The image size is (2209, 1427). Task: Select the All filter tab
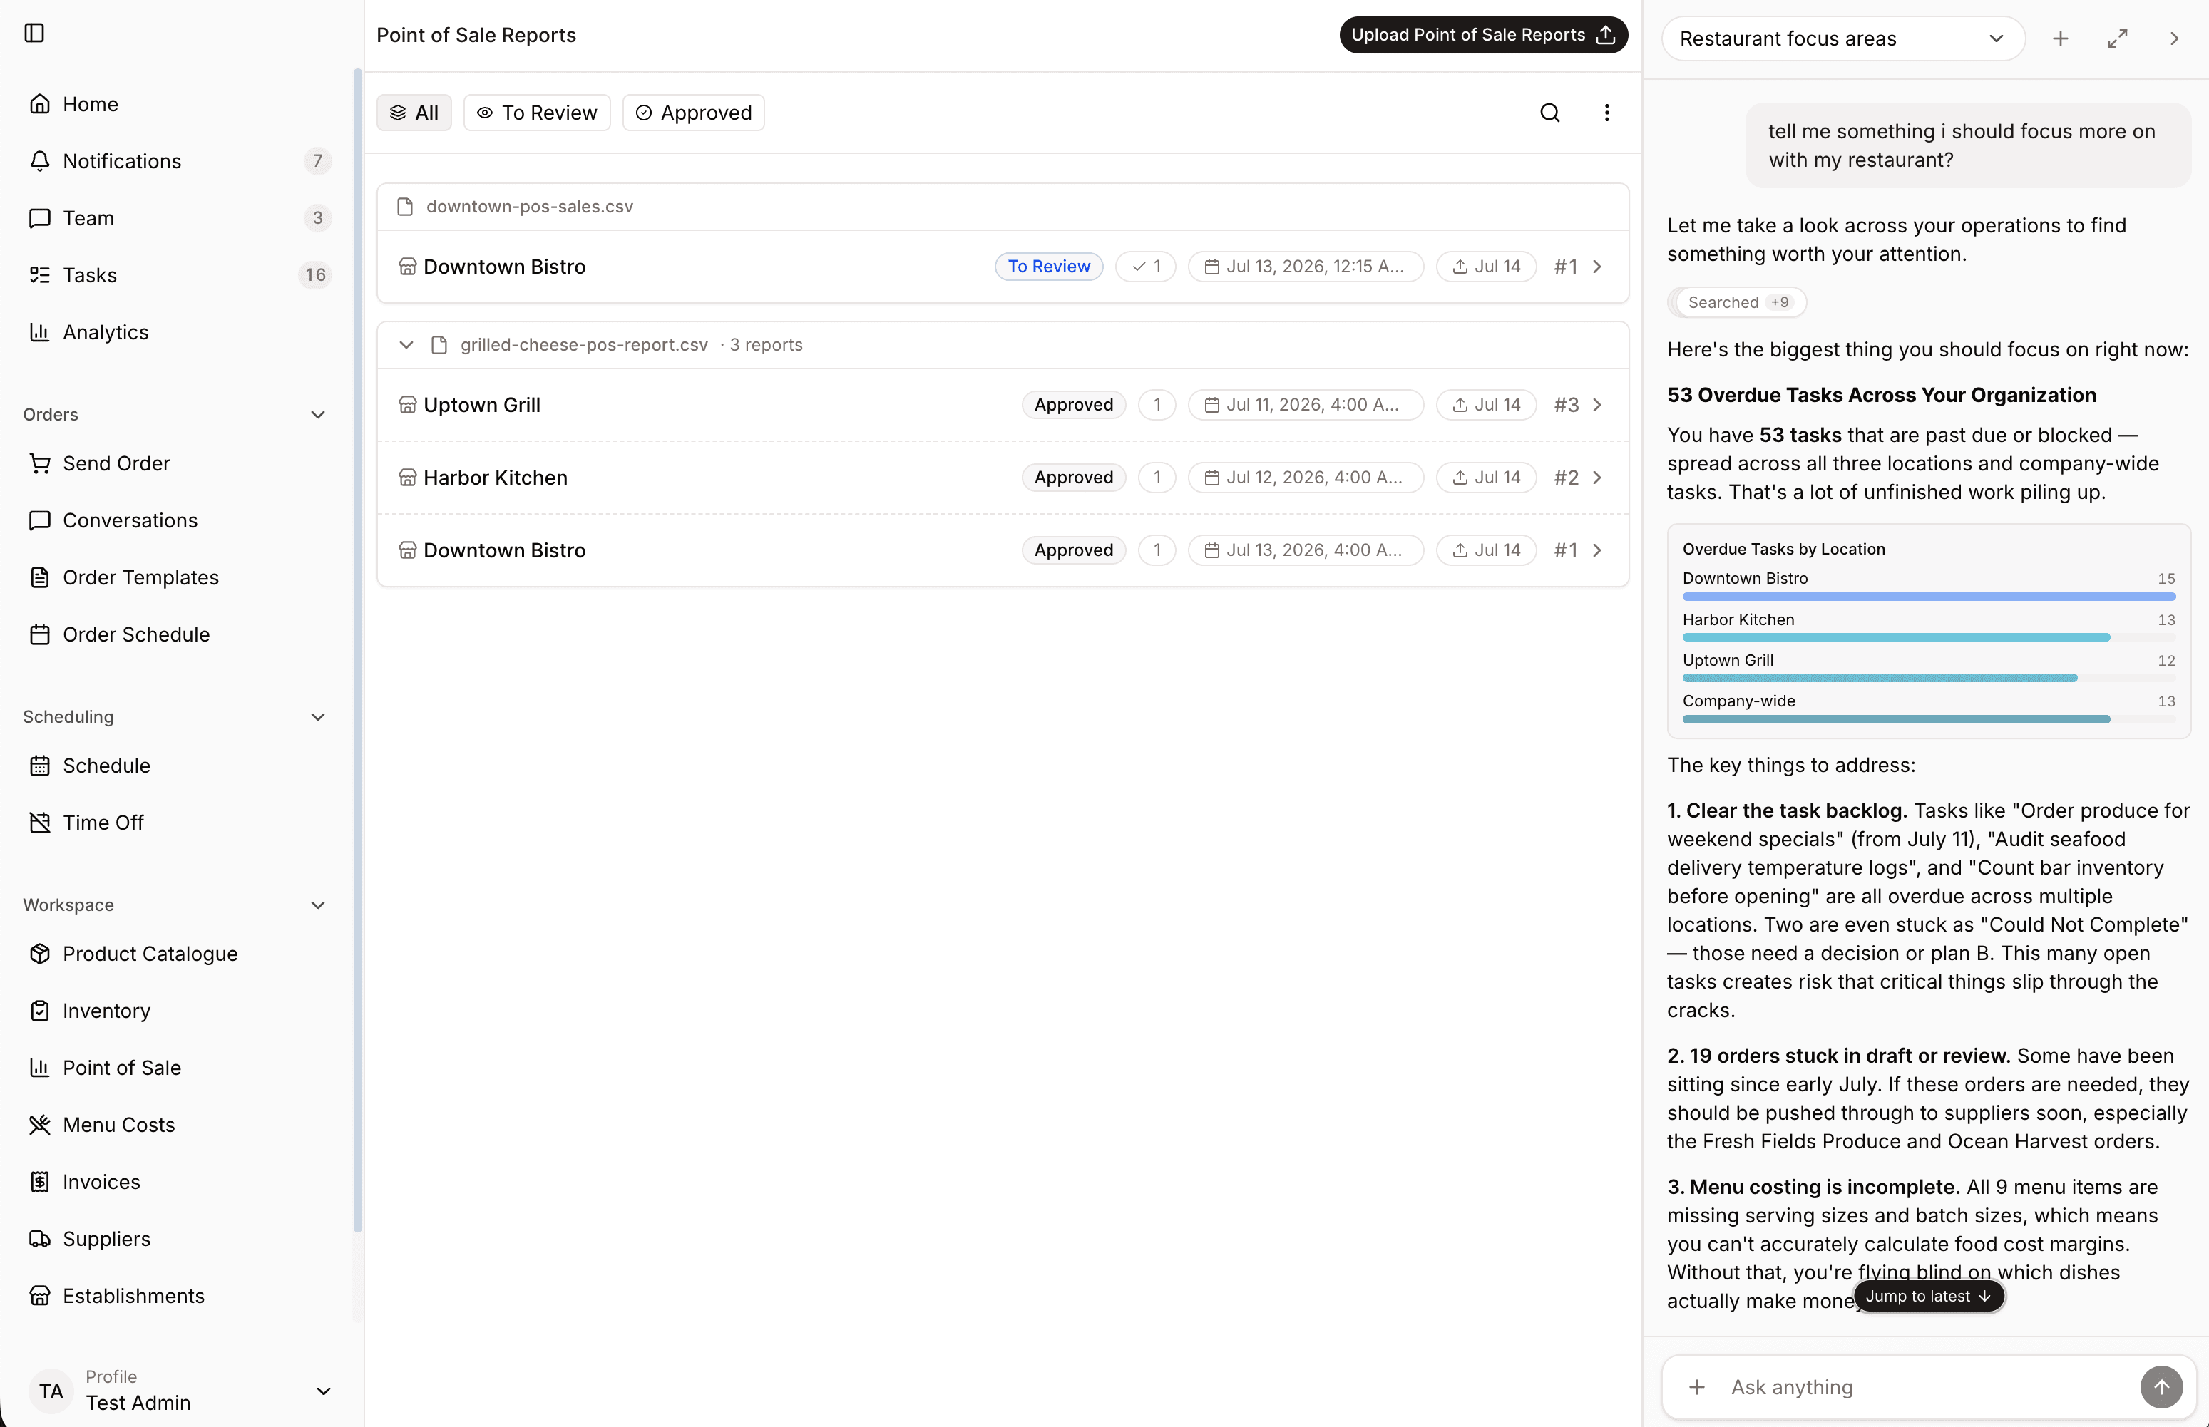pos(414,113)
